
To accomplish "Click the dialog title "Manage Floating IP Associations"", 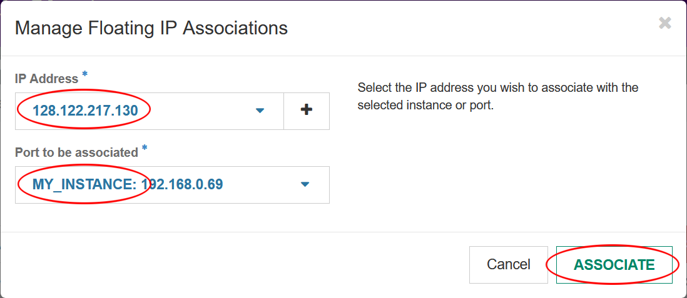I will 151,29.
